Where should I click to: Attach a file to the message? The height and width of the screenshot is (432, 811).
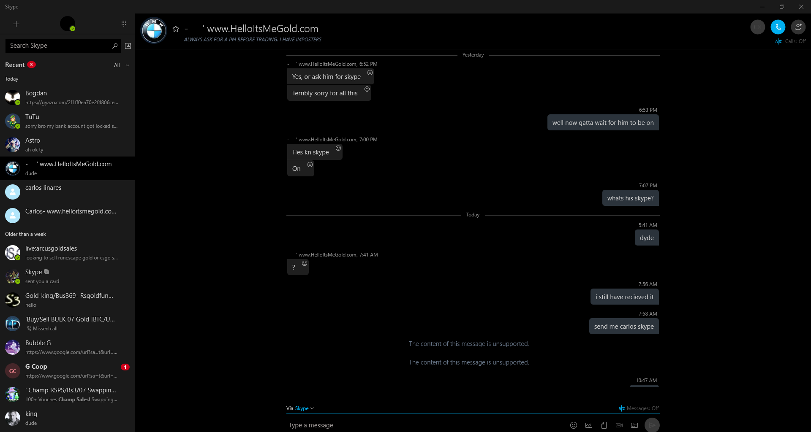tap(604, 425)
